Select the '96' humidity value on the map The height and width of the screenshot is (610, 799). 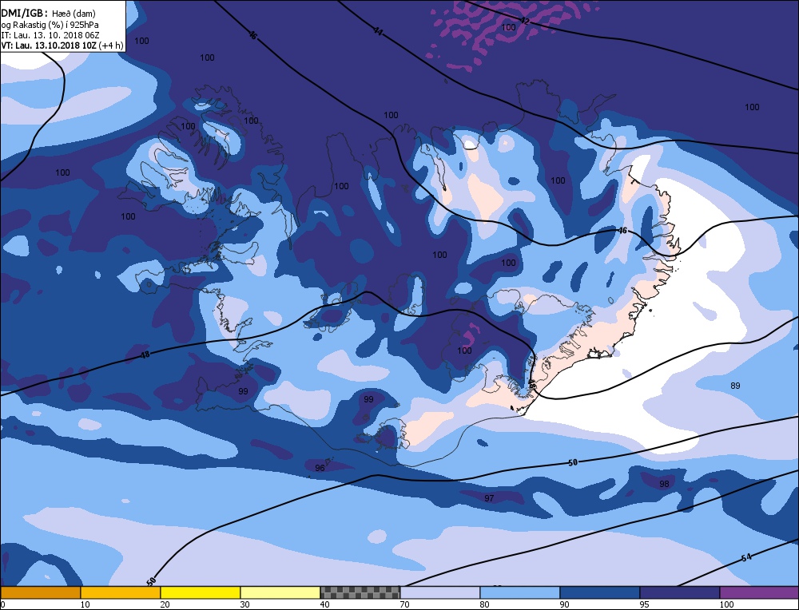pyautogui.click(x=320, y=468)
